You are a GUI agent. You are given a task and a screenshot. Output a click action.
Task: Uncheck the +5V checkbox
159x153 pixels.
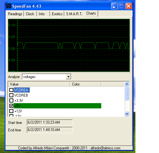tap(11, 106)
